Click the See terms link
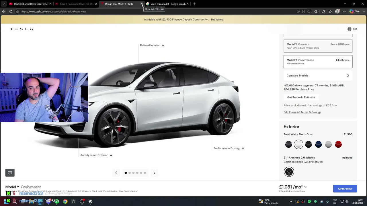Screen dimensions: 367x206 [x=217, y=19]
